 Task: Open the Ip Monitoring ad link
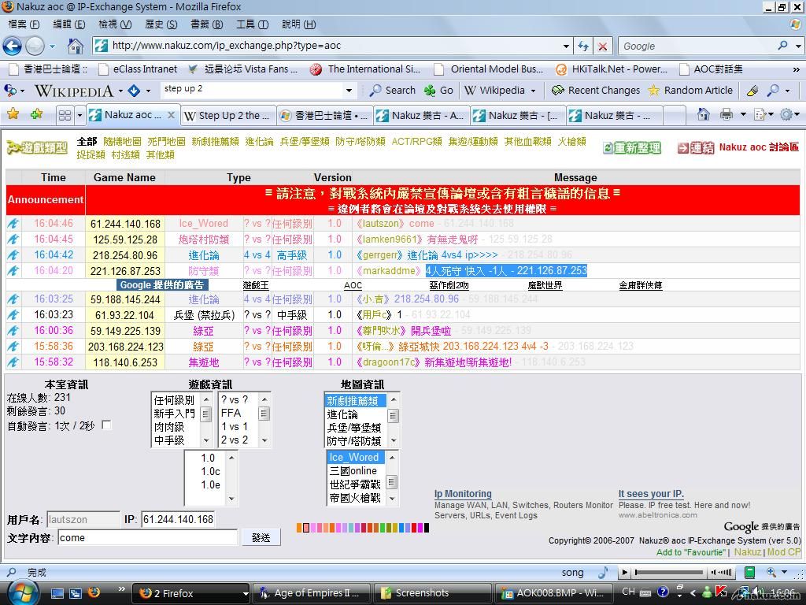[x=463, y=494]
